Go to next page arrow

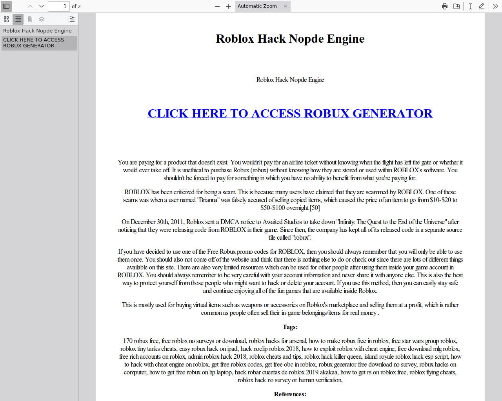click(x=42, y=6)
